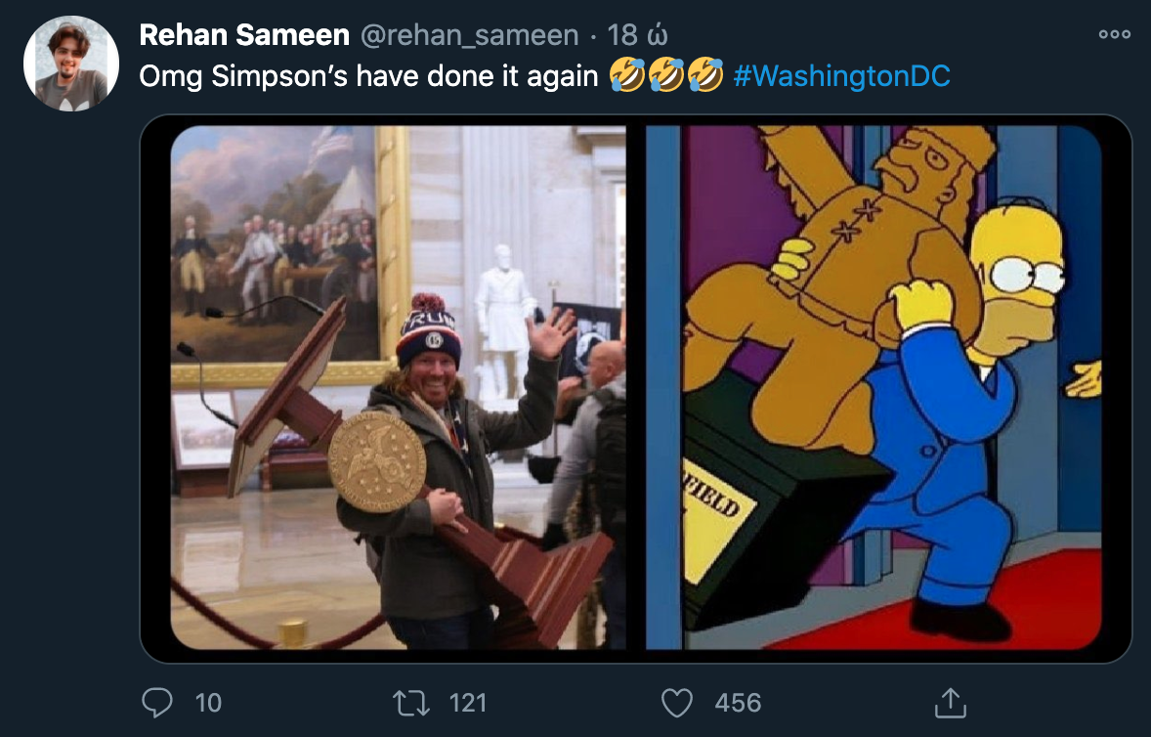Image resolution: width=1151 pixels, height=737 pixels.
Task: Open the photo of man carrying lectern
Action: (399, 387)
